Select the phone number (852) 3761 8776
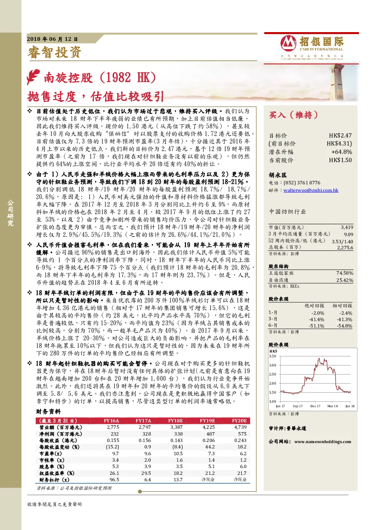 [302, 183]
